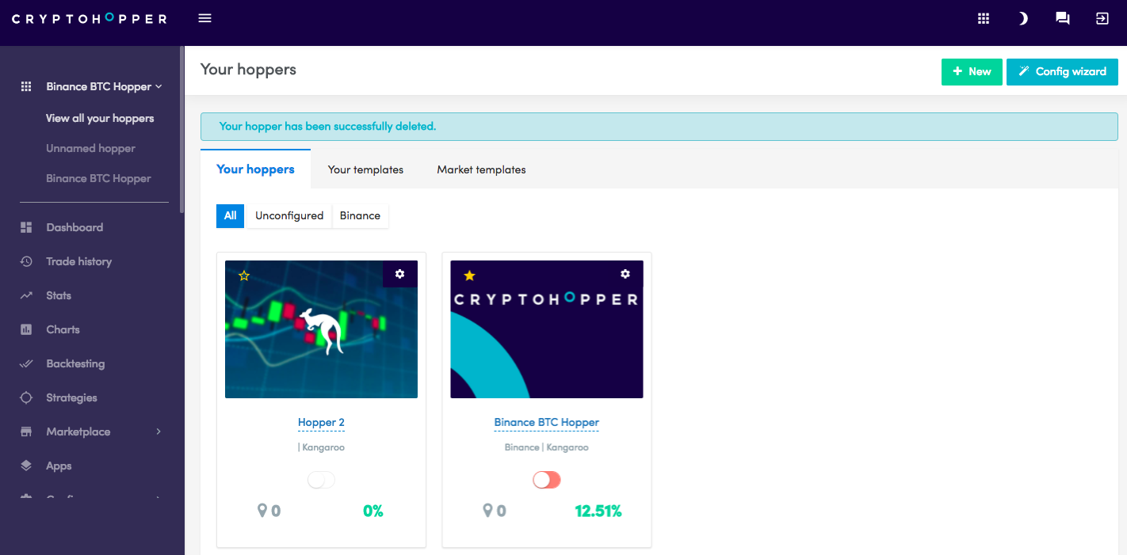Click the Charts bar icon
This screenshot has width=1127, height=555.
pyautogui.click(x=26, y=329)
